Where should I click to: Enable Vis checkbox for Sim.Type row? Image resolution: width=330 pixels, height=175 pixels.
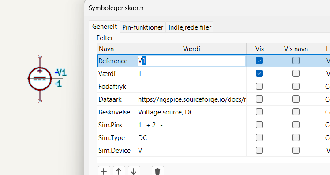point(259,138)
